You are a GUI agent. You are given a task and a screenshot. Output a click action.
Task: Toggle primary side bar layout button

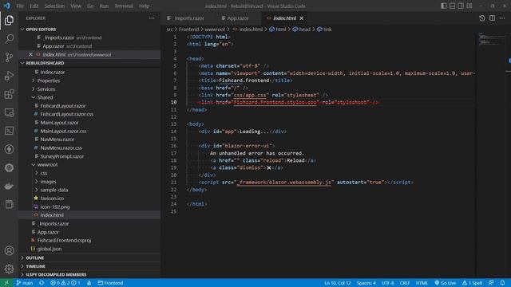tap(444, 6)
